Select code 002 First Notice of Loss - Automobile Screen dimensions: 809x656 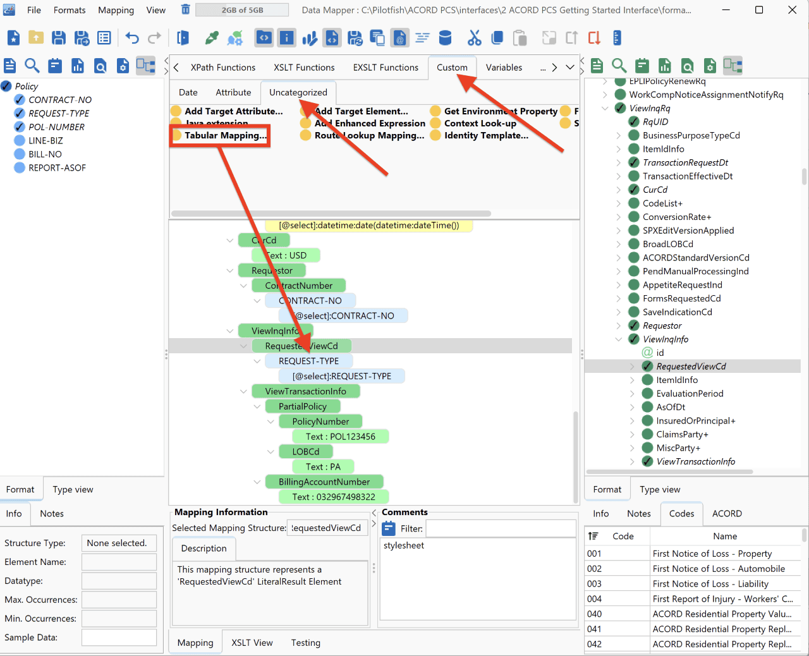point(693,569)
